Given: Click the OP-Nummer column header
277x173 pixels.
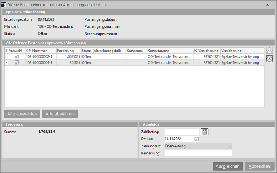Looking at the screenshot, I should (40, 51).
